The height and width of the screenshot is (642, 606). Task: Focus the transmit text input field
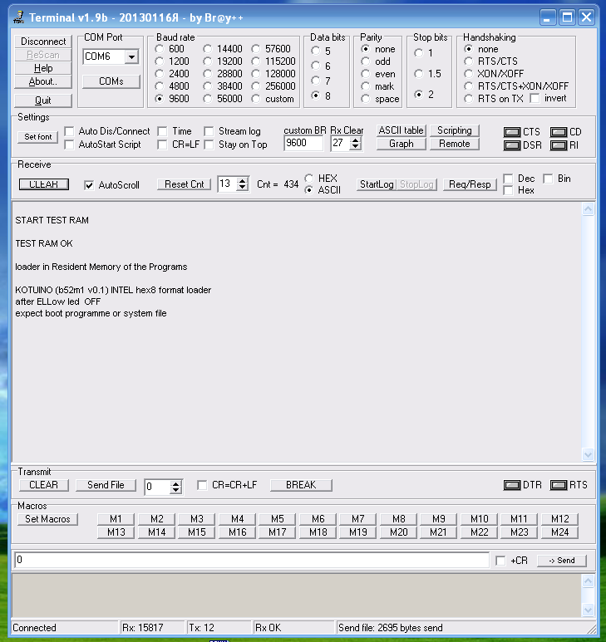click(x=252, y=560)
